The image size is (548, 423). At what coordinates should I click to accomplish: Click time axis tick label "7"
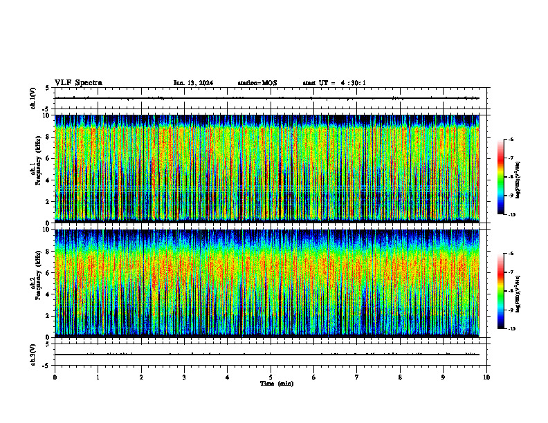[357, 377]
